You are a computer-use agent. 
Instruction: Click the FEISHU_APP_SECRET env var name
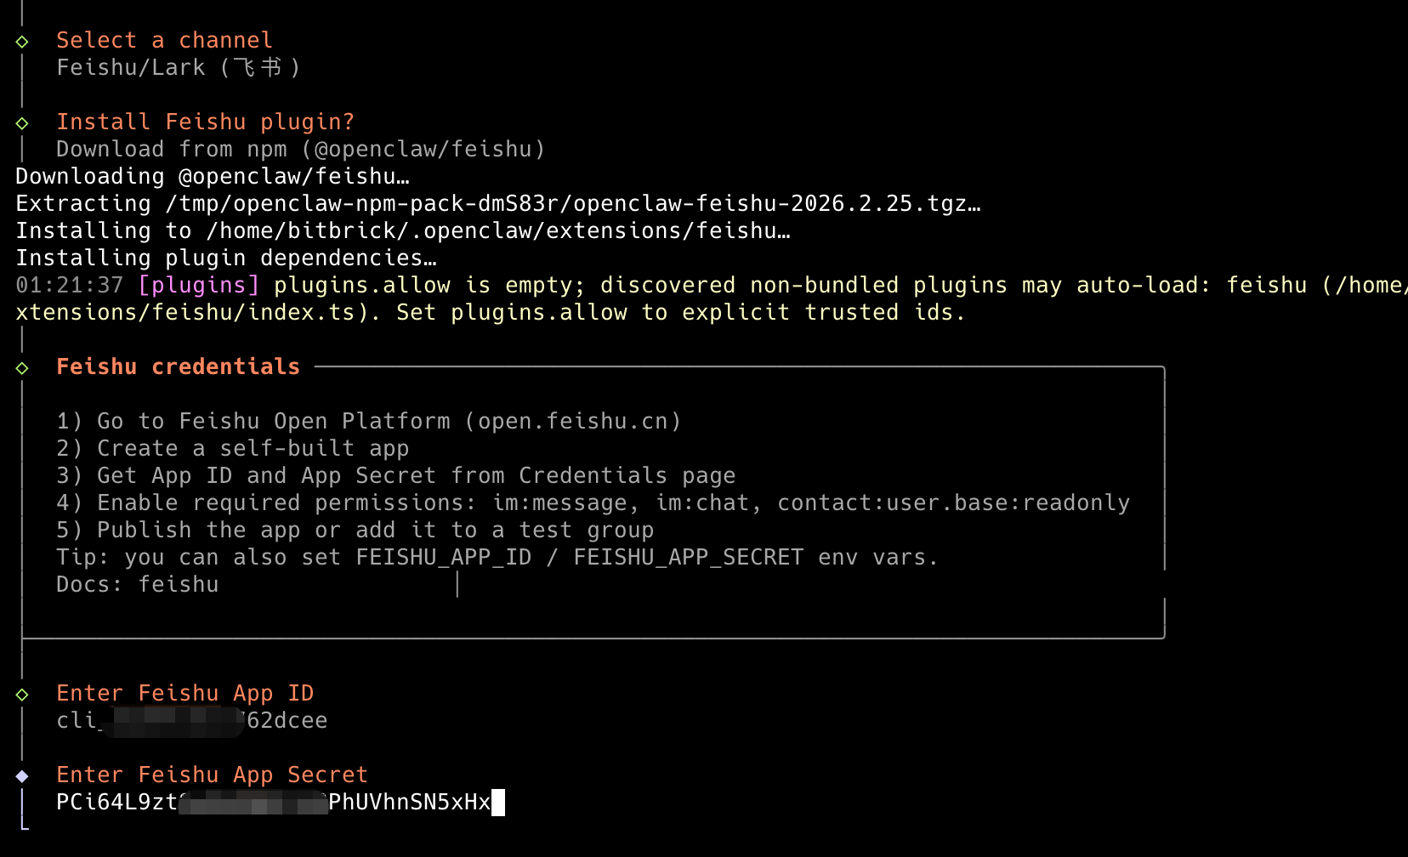tap(688, 558)
